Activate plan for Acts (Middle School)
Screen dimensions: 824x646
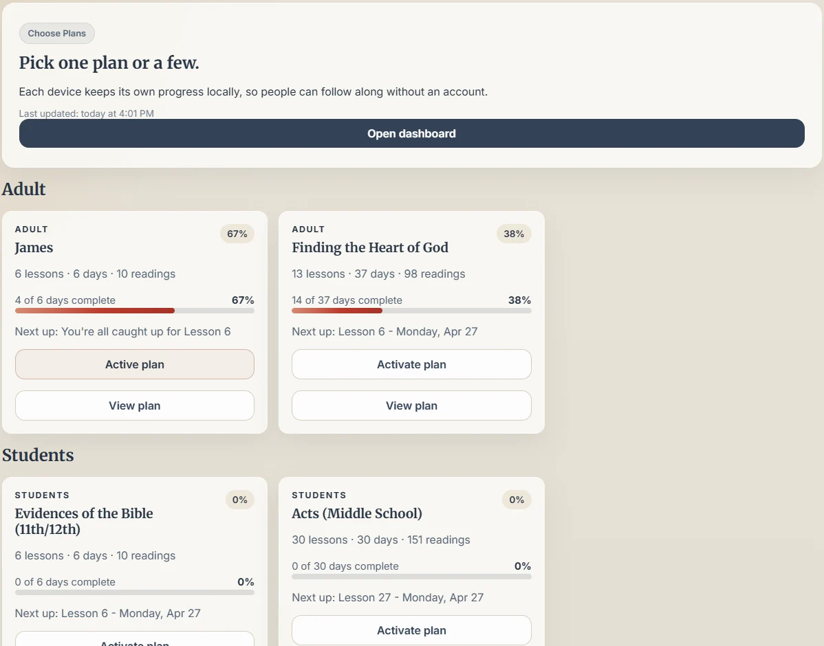411,630
